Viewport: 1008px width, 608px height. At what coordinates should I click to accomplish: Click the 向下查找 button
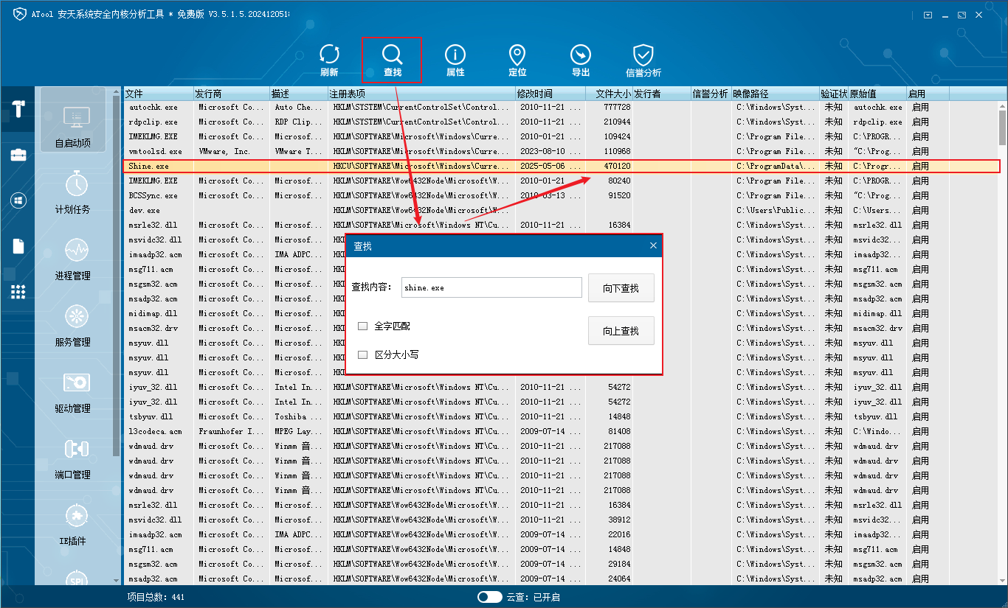coord(621,288)
